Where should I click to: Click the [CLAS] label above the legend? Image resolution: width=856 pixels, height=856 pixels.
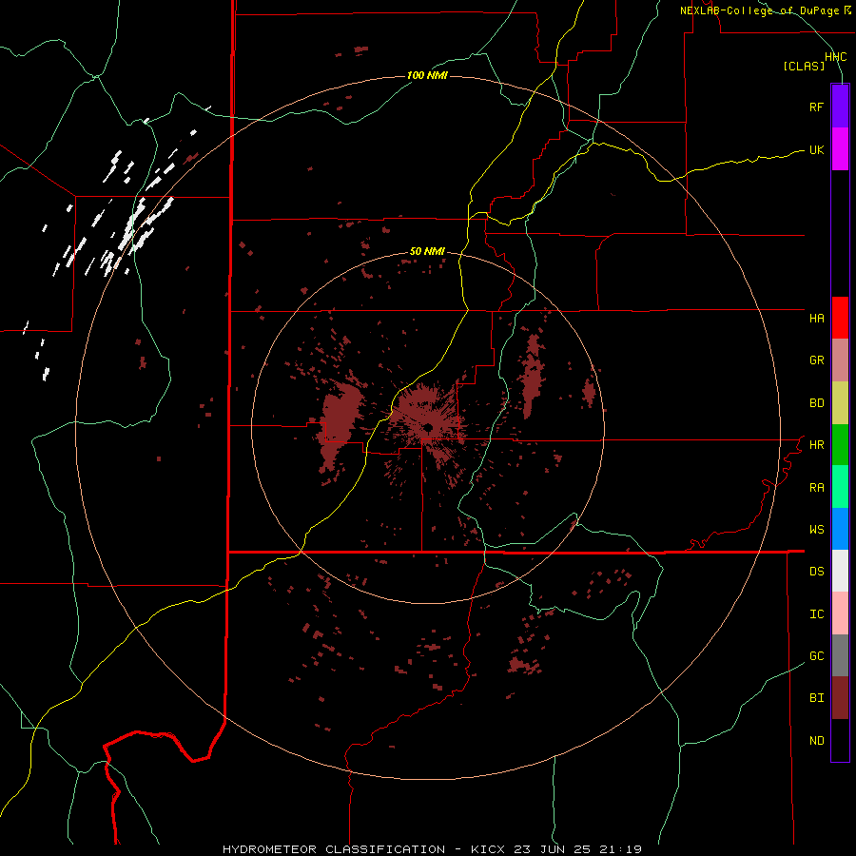coord(804,66)
